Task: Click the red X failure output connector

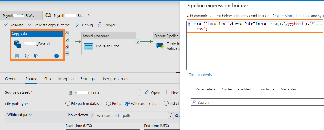Action: pos(67,47)
